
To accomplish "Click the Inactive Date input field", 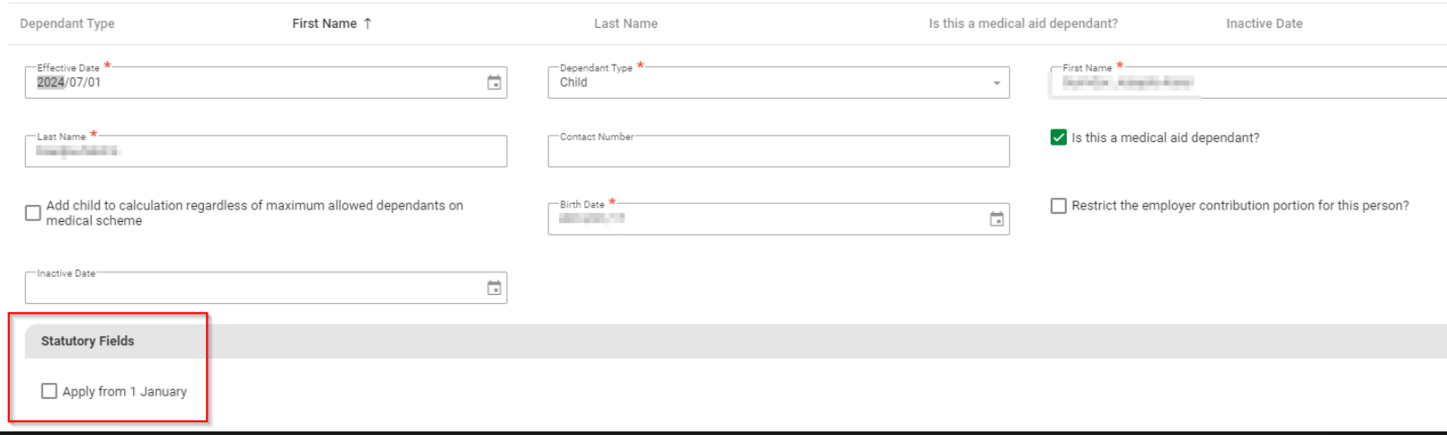I will coord(252,289).
